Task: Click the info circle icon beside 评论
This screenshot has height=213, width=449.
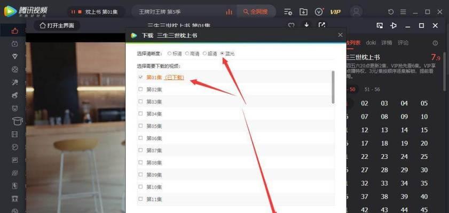Action: (x=435, y=43)
